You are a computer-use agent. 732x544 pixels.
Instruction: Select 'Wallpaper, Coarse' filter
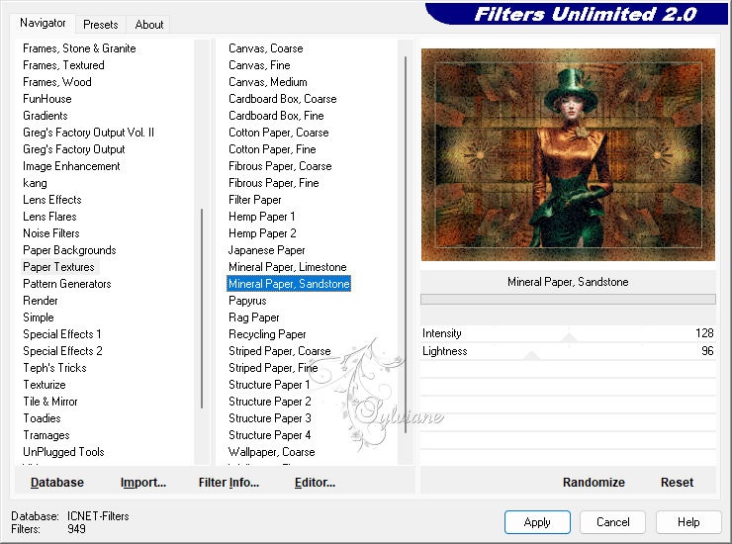click(272, 452)
